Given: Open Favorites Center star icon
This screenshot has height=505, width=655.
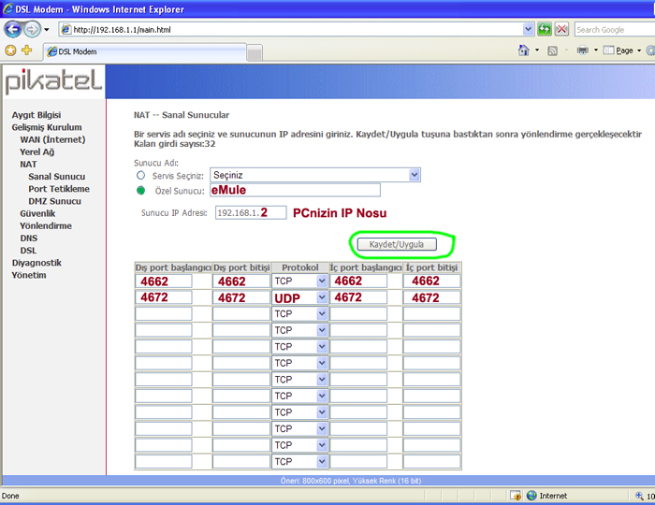Looking at the screenshot, I should click(x=10, y=50).
